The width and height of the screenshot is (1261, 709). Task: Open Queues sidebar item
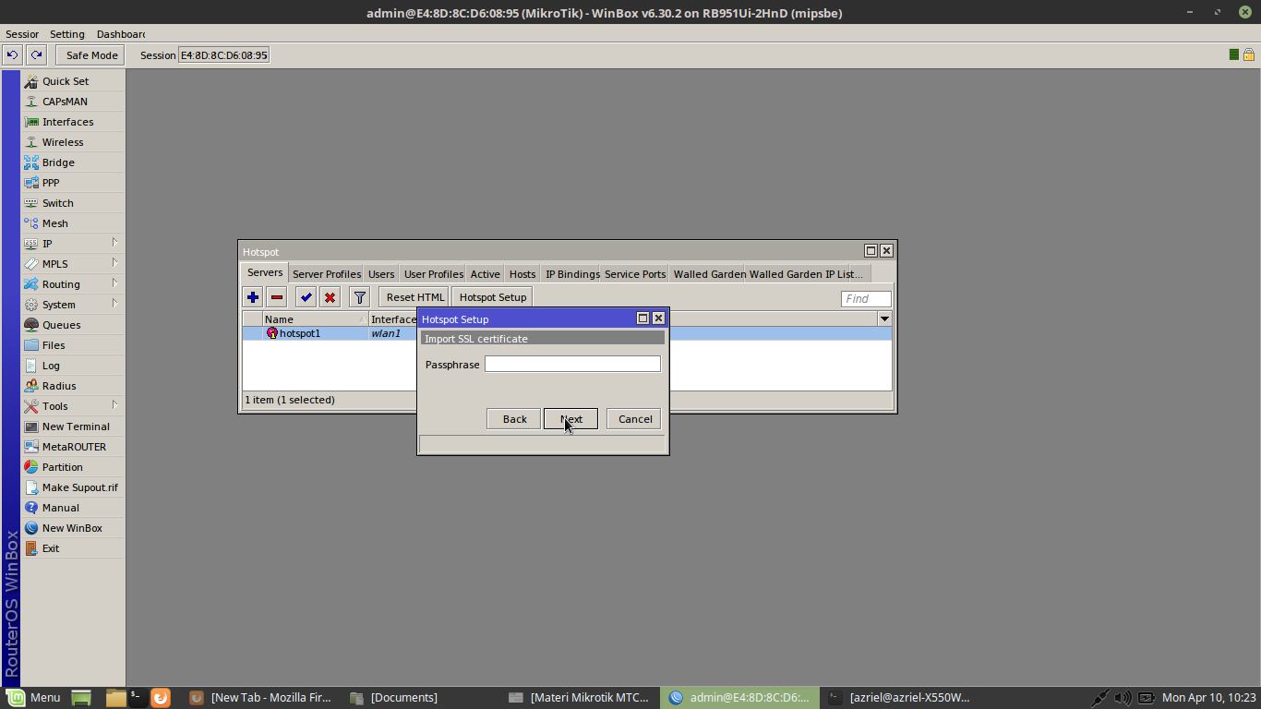pyautogui.click(x=73, y=325)
